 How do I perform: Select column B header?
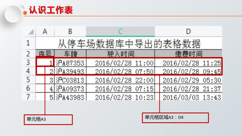click(x=70, y=31)
